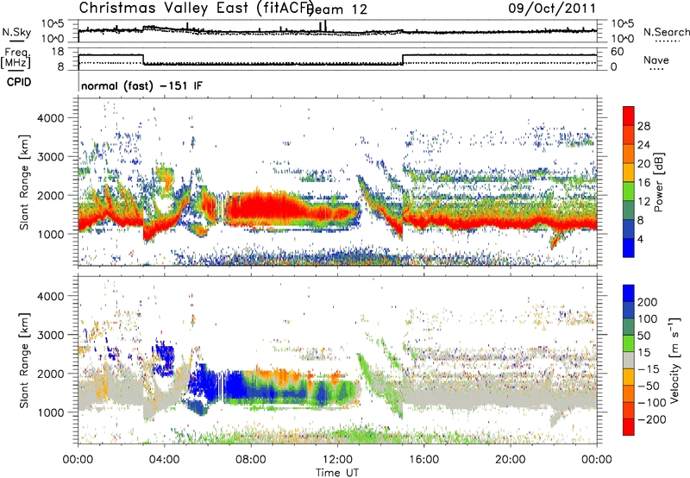The width and height of the screenshot is (690, 478).
Task: Pick the light green 15–50 velocity segment
Action: point(629,343)
